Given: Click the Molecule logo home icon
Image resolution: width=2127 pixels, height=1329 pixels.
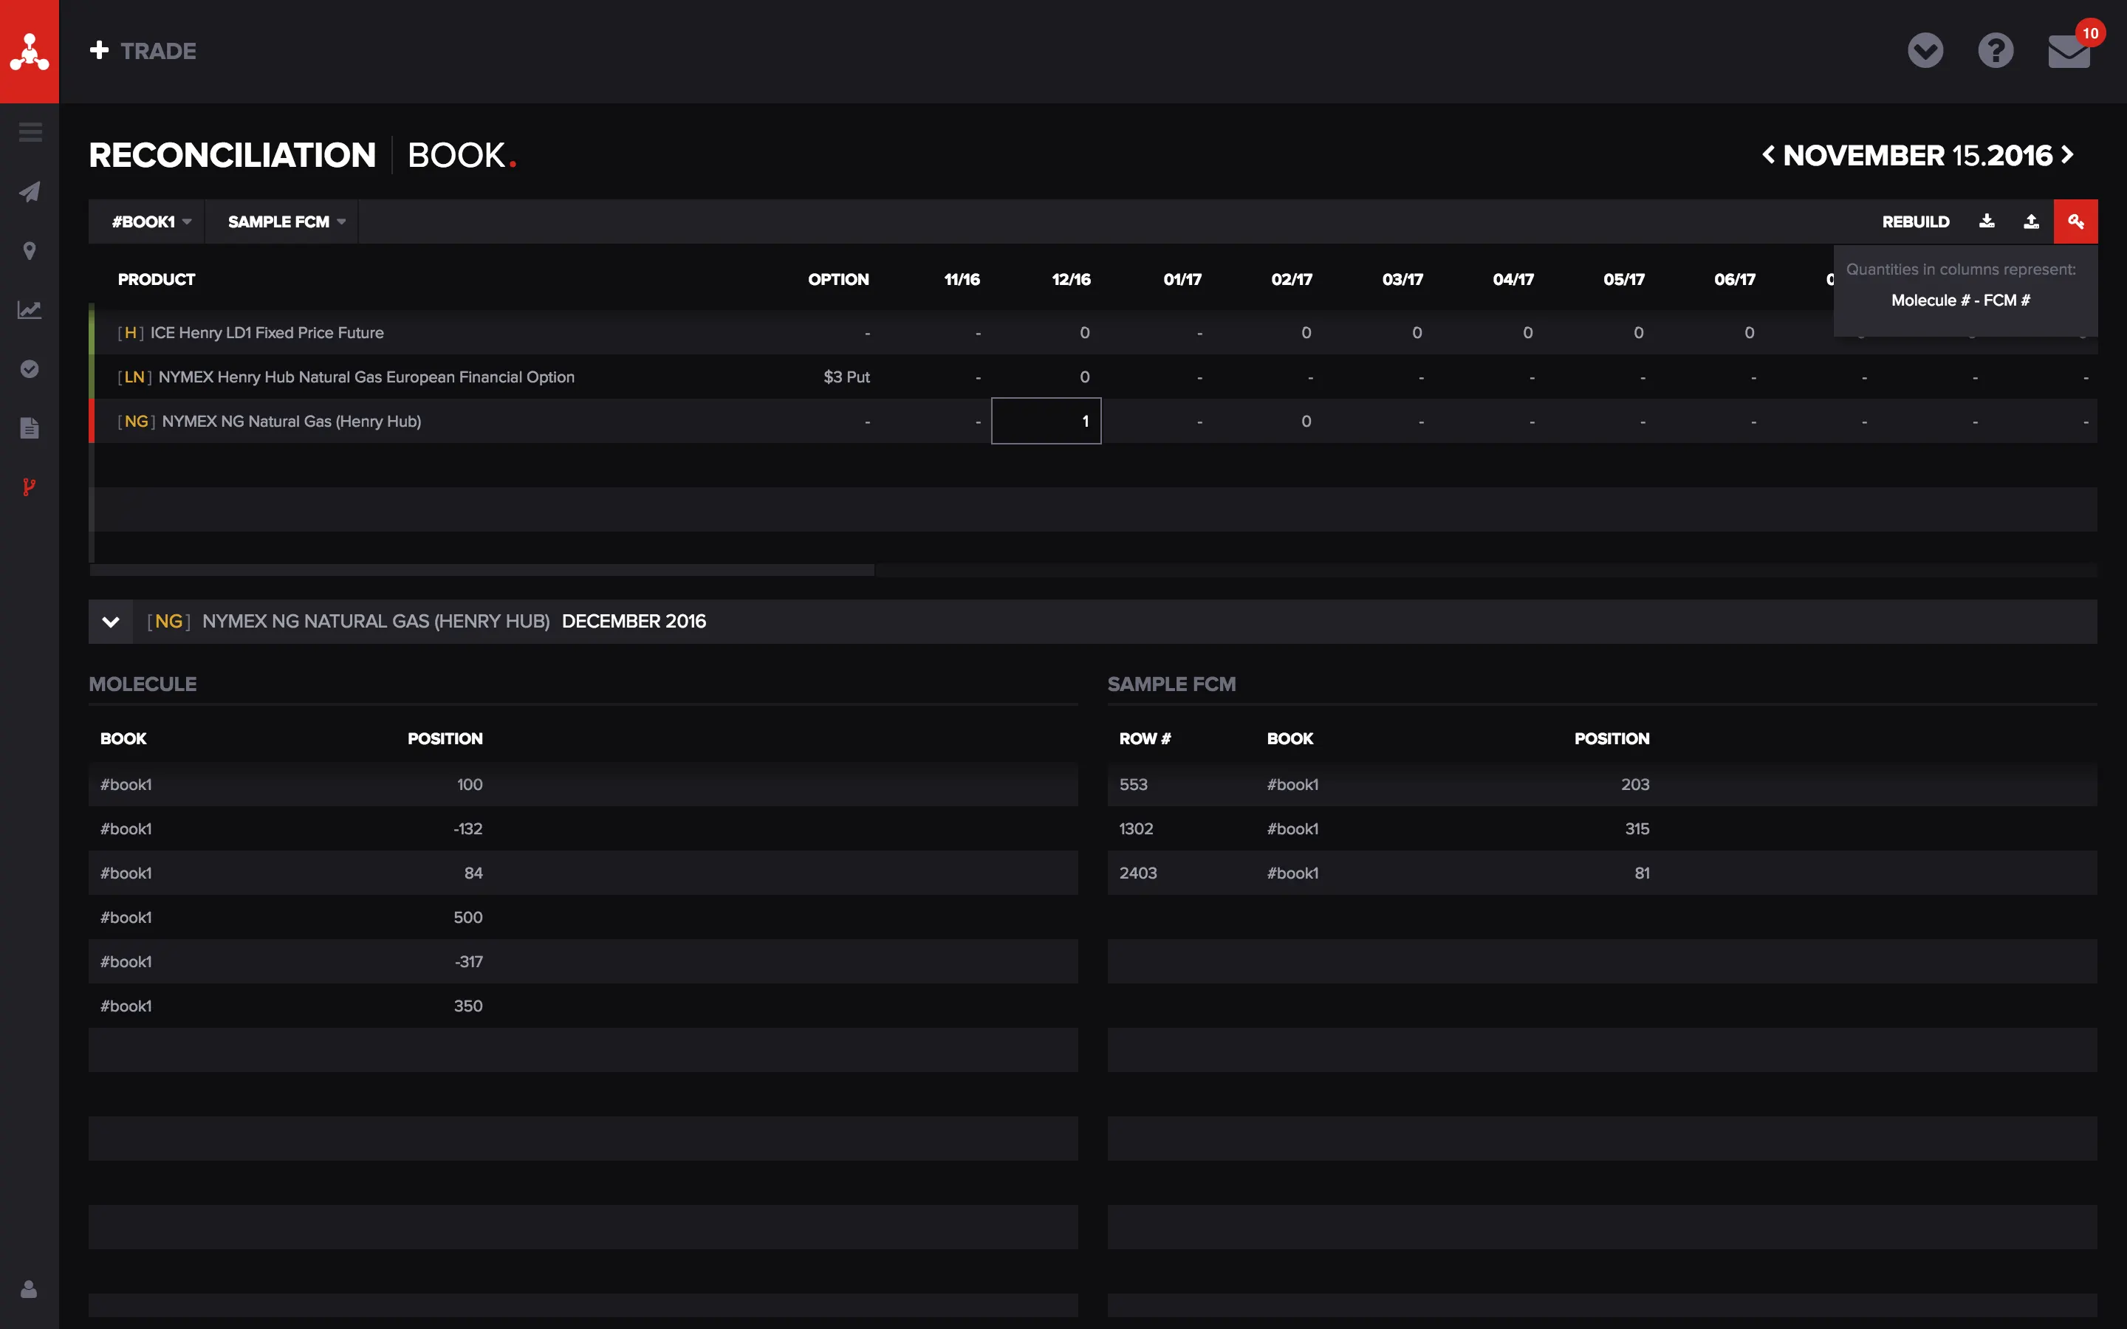Looking at the screenshot, I should pyautogui.click(x=29, y=51).
